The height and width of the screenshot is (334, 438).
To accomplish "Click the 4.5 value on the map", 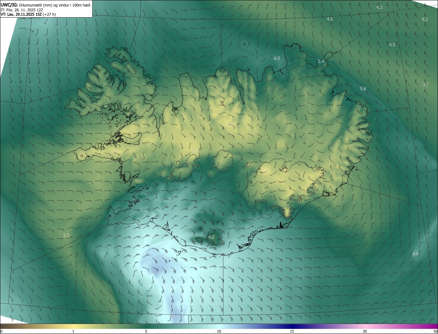I will (x=392, y=45).
